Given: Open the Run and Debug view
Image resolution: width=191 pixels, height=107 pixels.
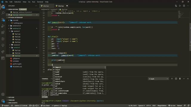Looking at the screenshot, I should pos(3,26).
